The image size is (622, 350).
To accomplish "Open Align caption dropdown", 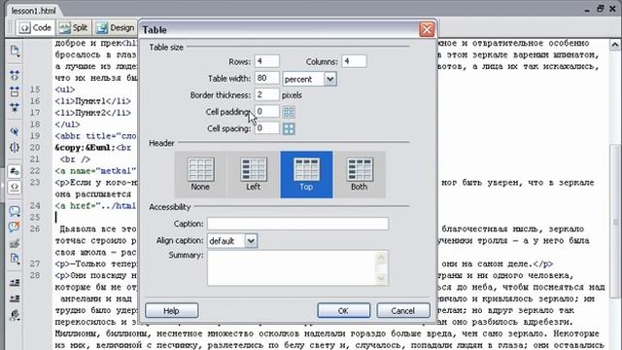I will pos(251,240).
